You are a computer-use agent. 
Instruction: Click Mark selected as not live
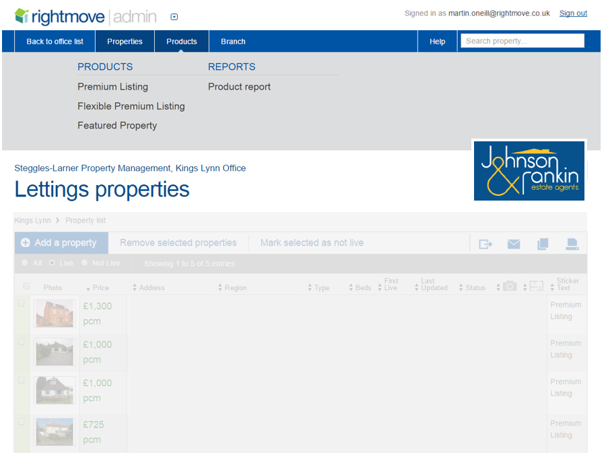point(312,242)
